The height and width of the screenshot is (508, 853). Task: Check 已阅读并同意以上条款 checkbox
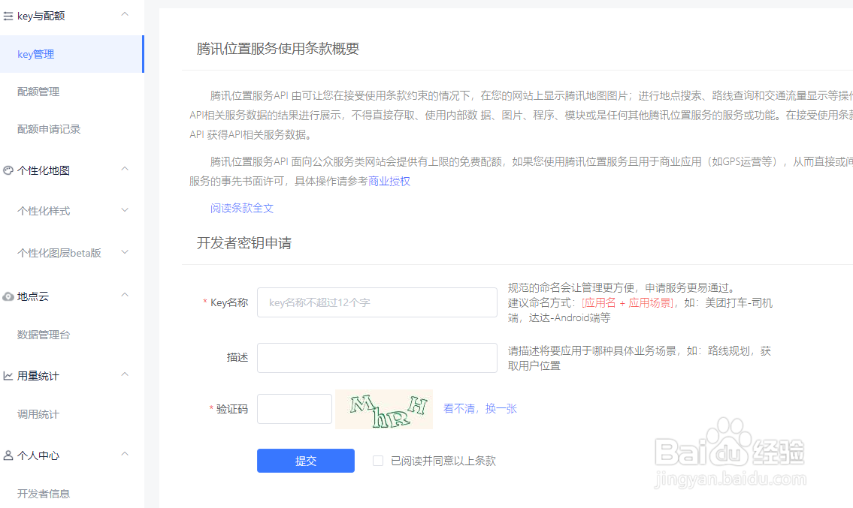[378, 461]
